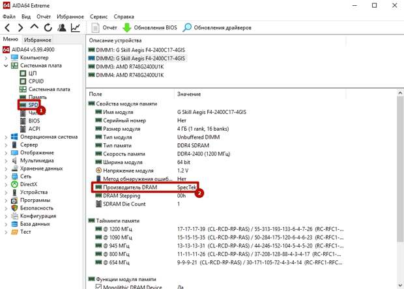Click the Устройства tree icon
Screen dimensions: 404x289
click(x=14, y=192)
